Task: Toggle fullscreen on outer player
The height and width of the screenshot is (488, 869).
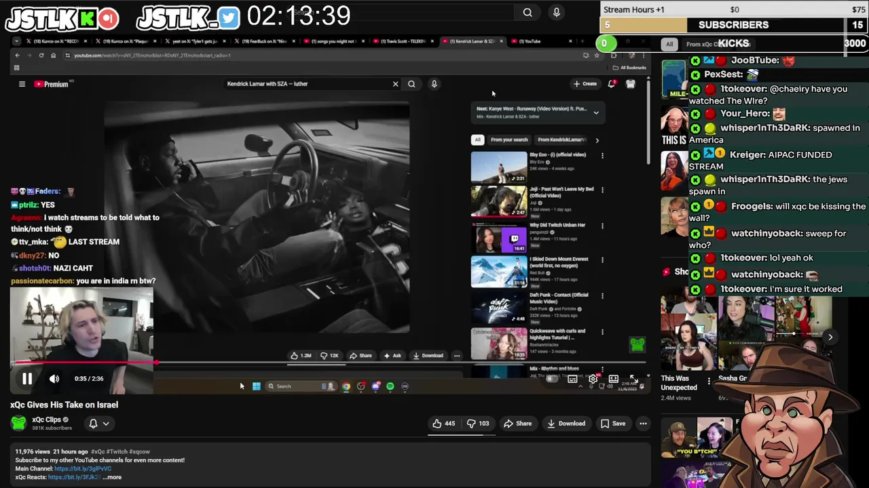Action: pos(633,379)
